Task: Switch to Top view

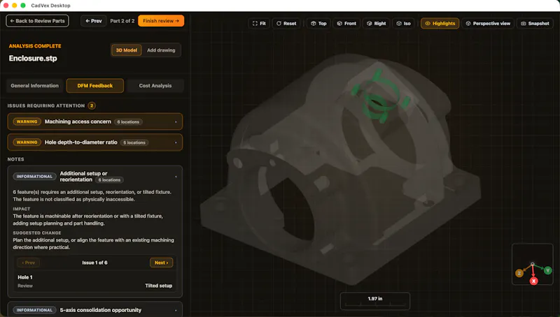Action: (x=318, y=24)
